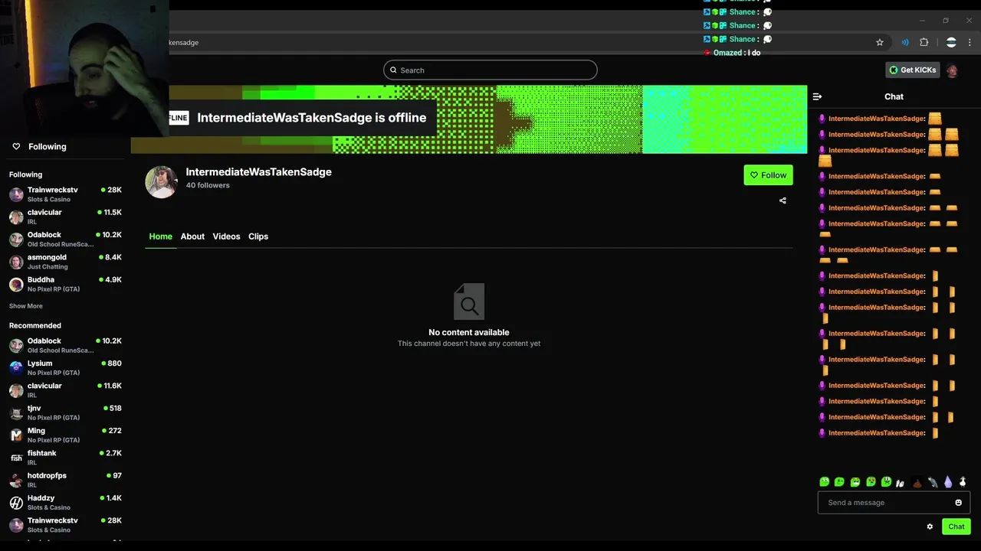Insert the white clapping hands emote

tap(901, 483)
